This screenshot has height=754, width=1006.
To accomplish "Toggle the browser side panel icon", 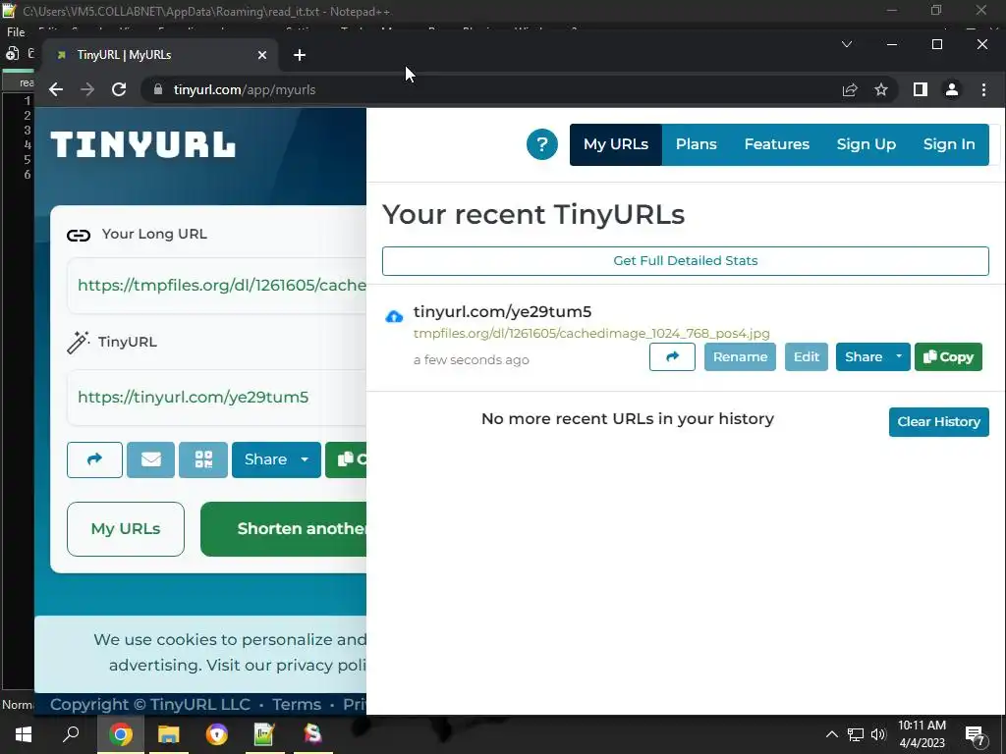I will [x=921, y=89].
